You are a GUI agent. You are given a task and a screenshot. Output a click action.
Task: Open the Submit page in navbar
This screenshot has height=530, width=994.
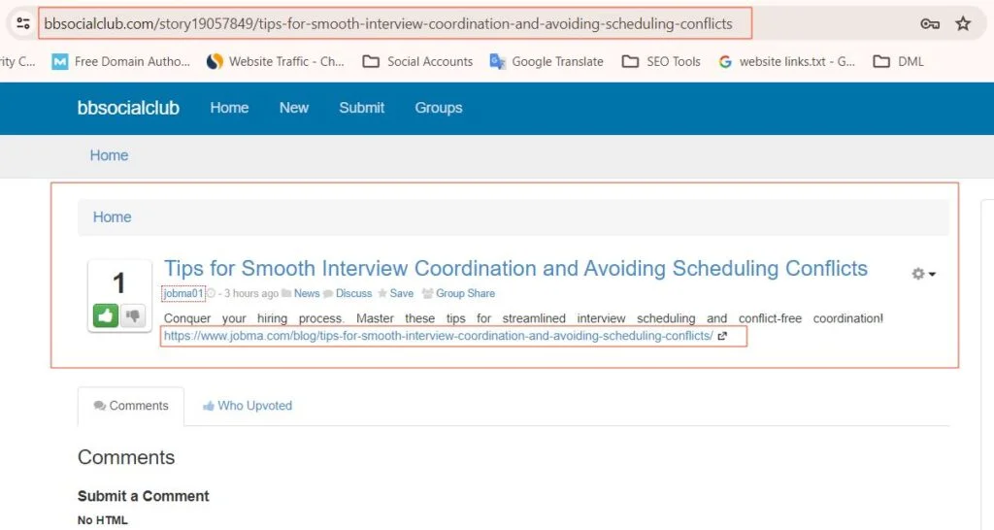[x=361, y=108]
